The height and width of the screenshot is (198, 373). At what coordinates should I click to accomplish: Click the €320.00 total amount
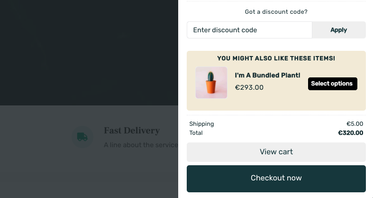pyautogui.click(x=351, y=133)
